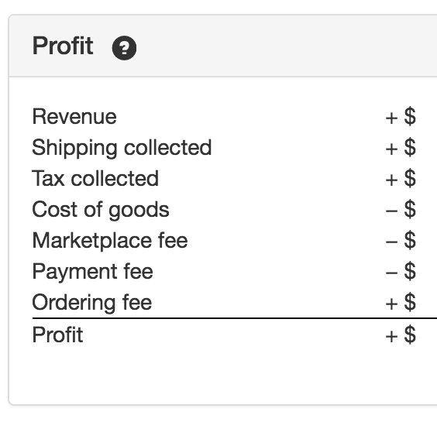Viewport: 437px width, 429px height.
Task: Click the Profit panel heading
Action: coord(63,46)
